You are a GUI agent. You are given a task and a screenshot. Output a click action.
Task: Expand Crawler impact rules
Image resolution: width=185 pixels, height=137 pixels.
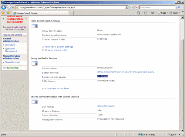click(x=56, y=50)
